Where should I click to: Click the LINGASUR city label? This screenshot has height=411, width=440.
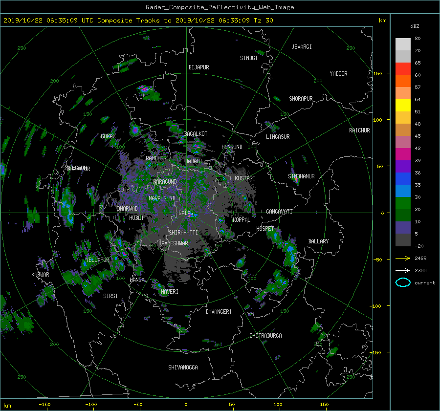278,137
